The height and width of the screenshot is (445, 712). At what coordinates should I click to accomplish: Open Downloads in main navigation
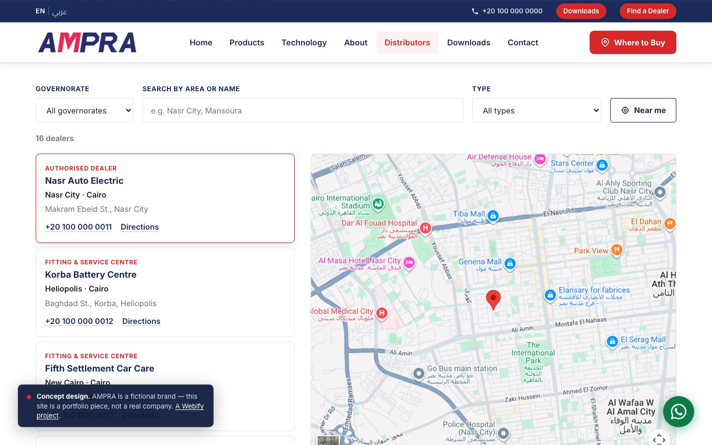[469, 43]
